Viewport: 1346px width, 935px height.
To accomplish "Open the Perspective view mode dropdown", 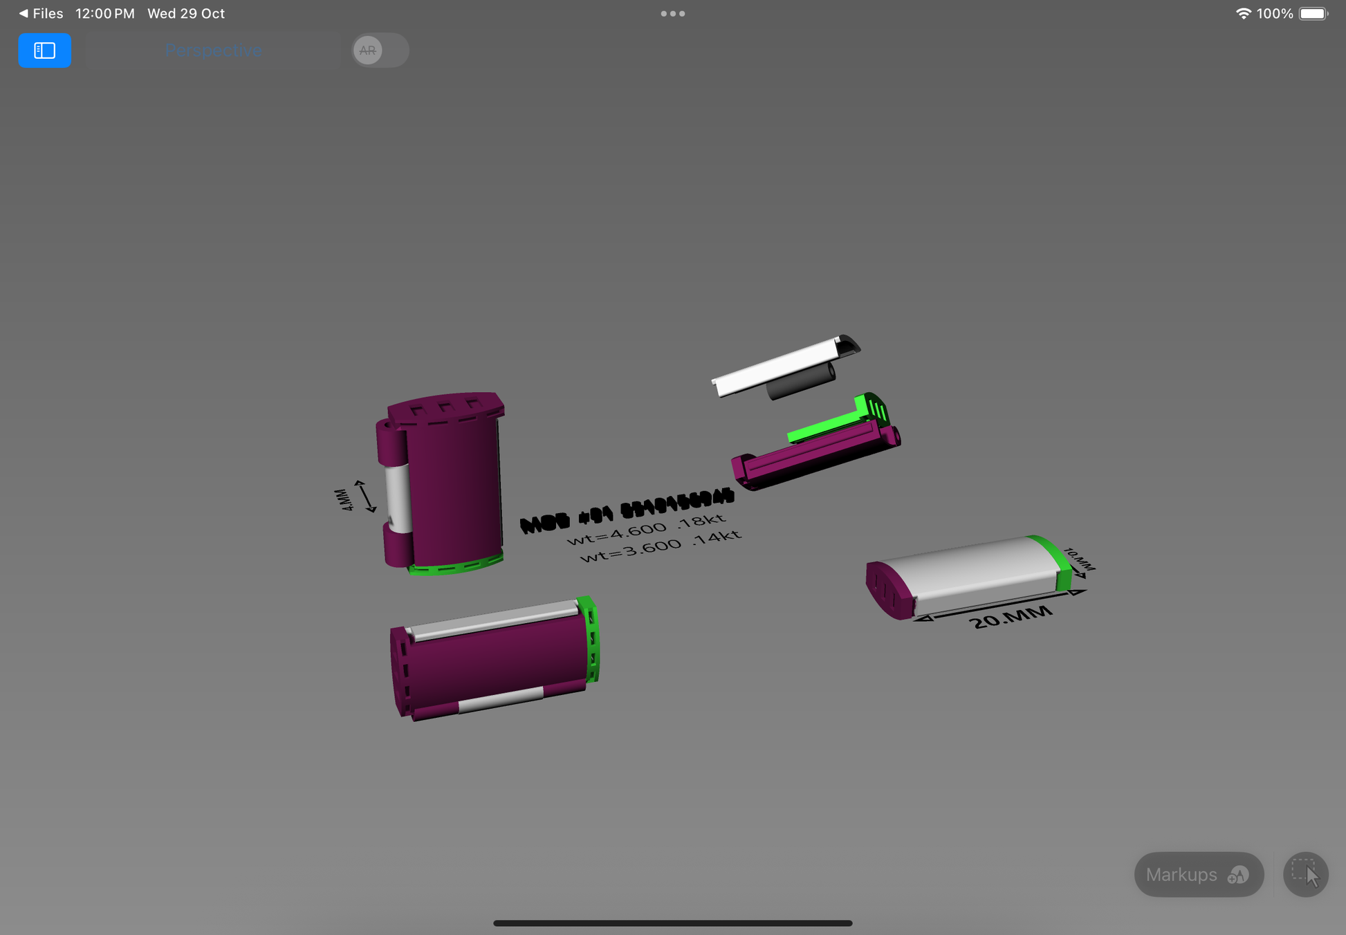I will (x=213, y=50).
